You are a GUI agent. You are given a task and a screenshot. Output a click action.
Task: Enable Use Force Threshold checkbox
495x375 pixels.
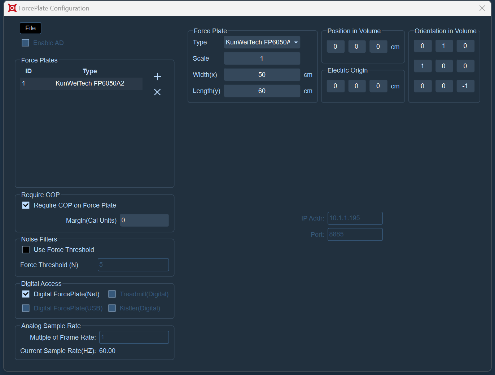[26, 250]
